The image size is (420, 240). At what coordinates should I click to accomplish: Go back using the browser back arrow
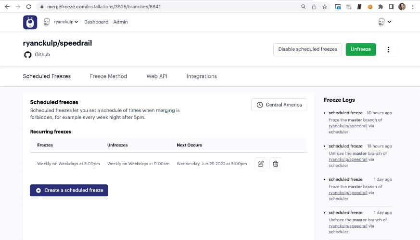pos(7,7)
